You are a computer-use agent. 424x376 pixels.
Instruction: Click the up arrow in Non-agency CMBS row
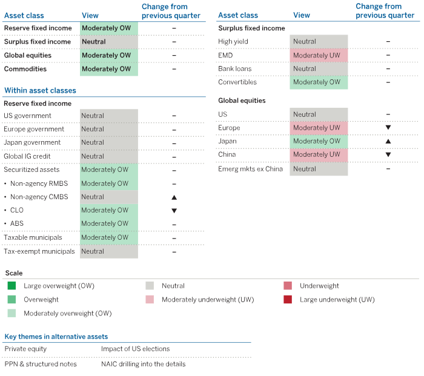(x=174, y=197)
